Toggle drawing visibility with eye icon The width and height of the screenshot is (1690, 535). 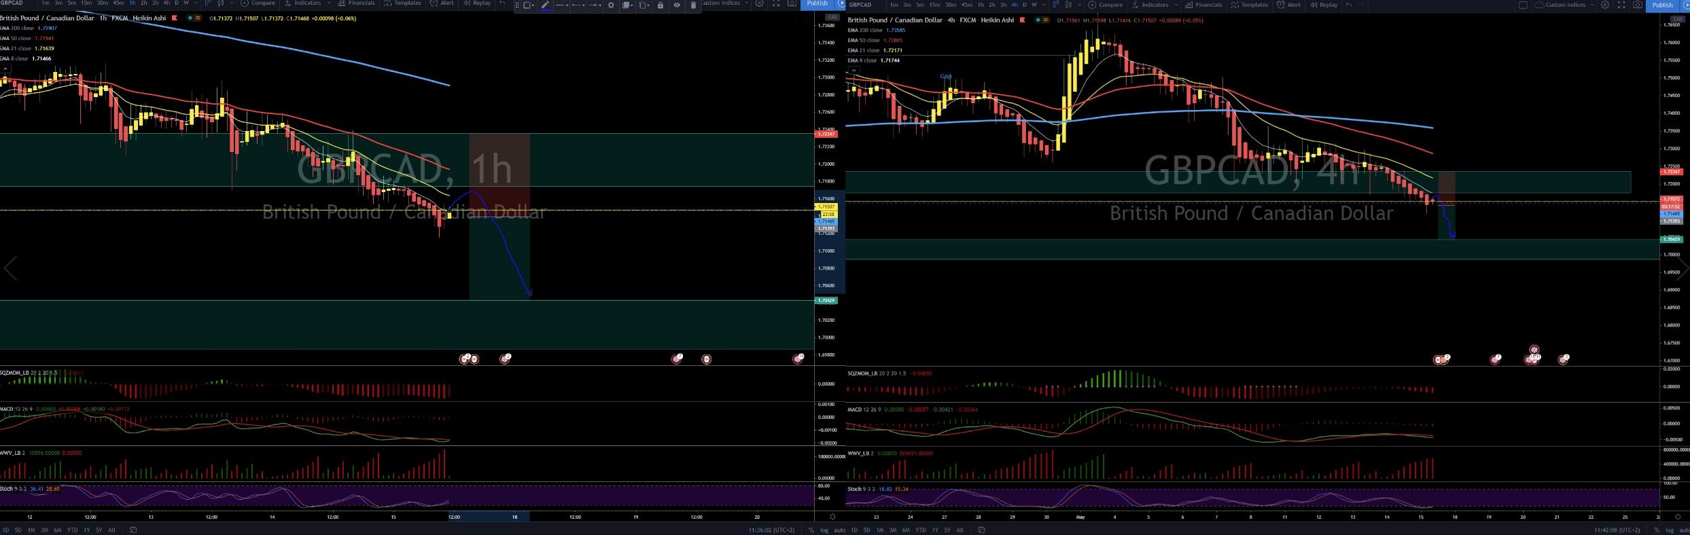[x=677, y=5]
